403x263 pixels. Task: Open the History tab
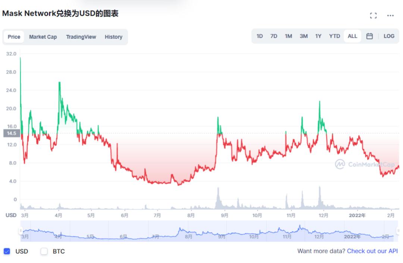click(x=113, y=37)
